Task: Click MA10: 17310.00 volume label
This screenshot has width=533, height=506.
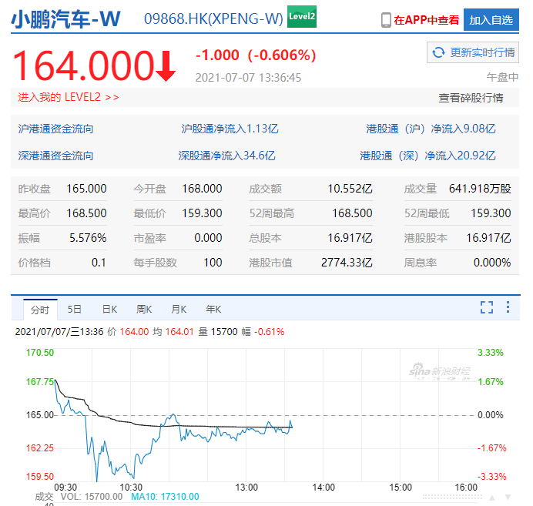Action: pos(165,497)
